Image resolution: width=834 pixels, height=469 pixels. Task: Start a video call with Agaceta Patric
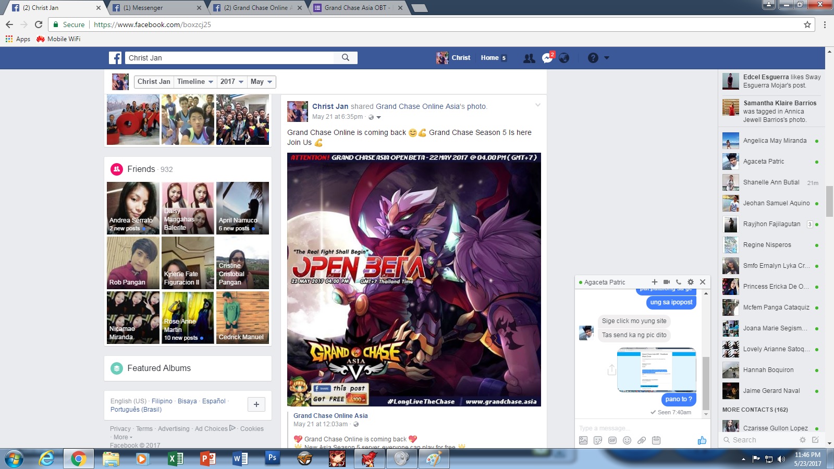coord(667,282)
